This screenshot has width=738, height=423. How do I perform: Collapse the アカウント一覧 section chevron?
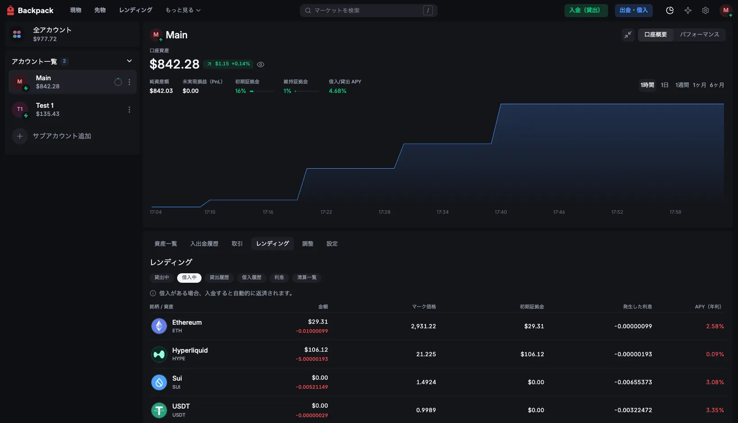129,61
